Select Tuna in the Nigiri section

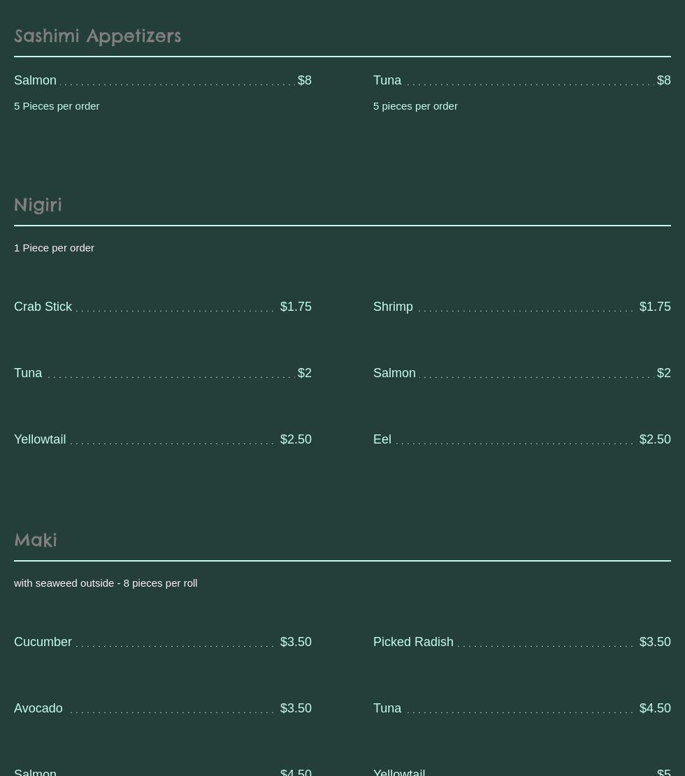(x=28, y=373)
